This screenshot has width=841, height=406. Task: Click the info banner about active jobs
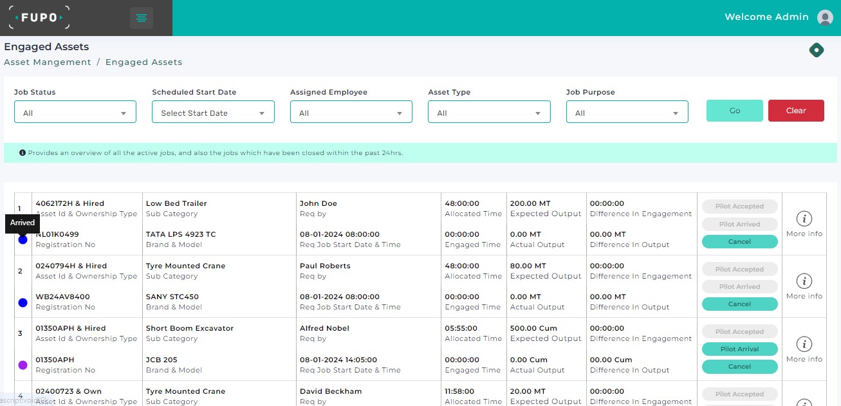click(x=420, y=152)
